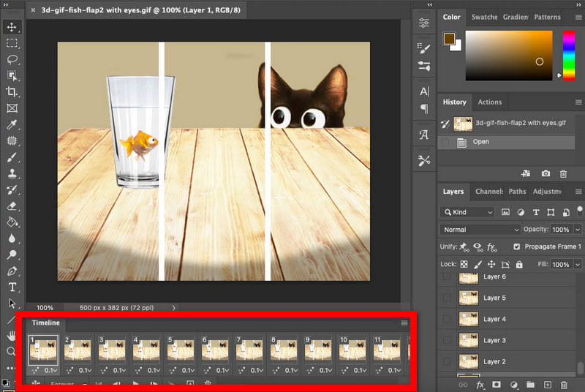Select the Clone Stamp tool
Viewport: 585px width, 392px height.
12,173
